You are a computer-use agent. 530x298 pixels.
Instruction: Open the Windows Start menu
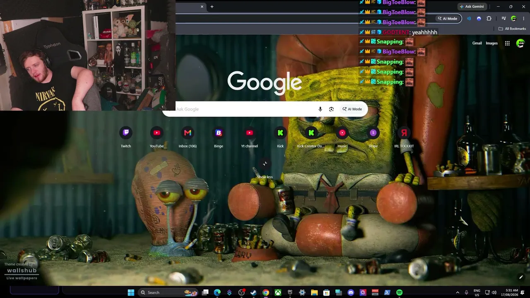click(x=131, y=293)
